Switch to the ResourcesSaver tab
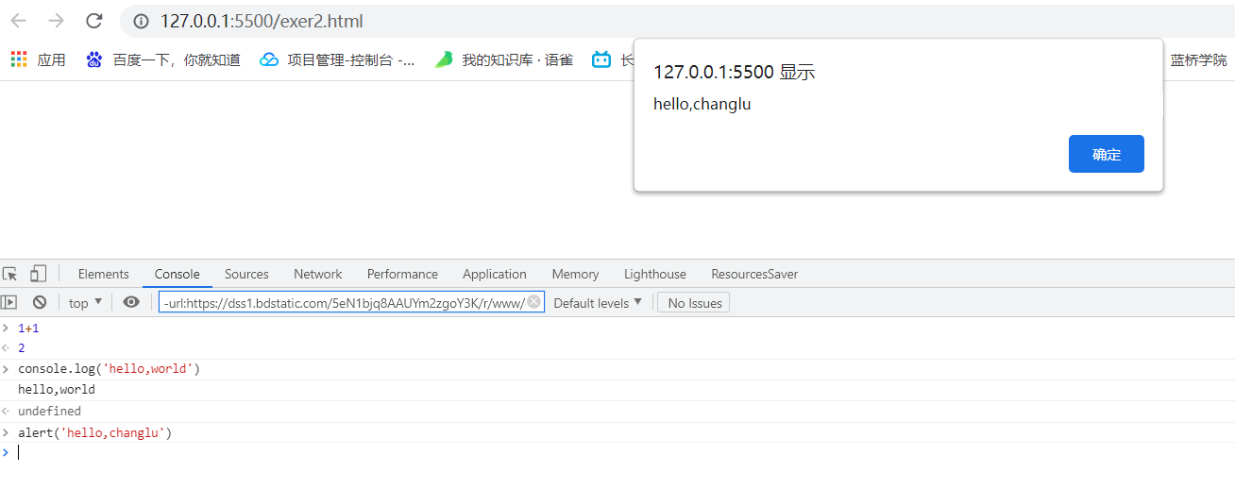Screen dimensions: 1235x489 point(754,274)
